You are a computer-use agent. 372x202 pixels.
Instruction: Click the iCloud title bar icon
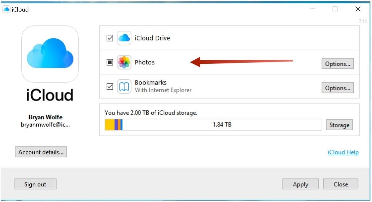point(6,10)
